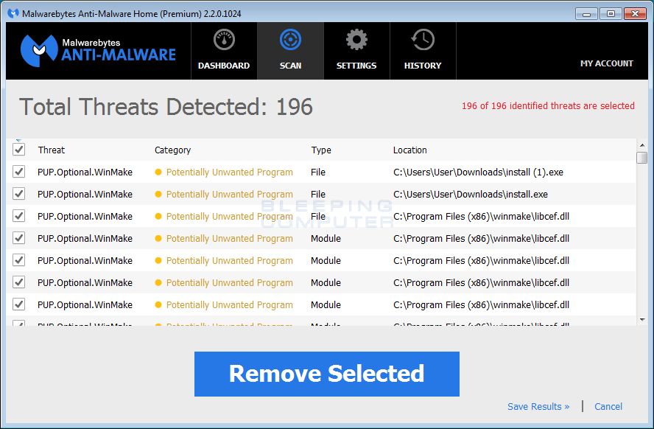The height and width of the screenshot is (429, 654).
Task: Open My Account
Action: [606, 63]
